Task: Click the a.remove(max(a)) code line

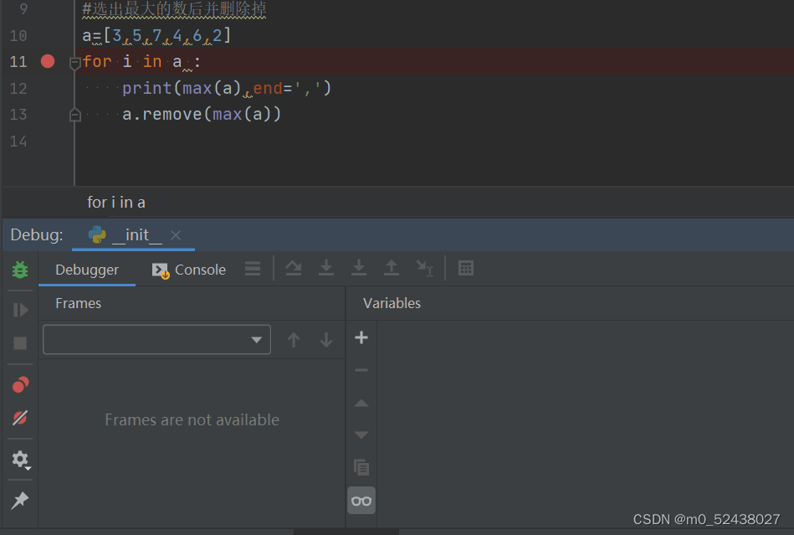Action: click(x=201, y=115)
